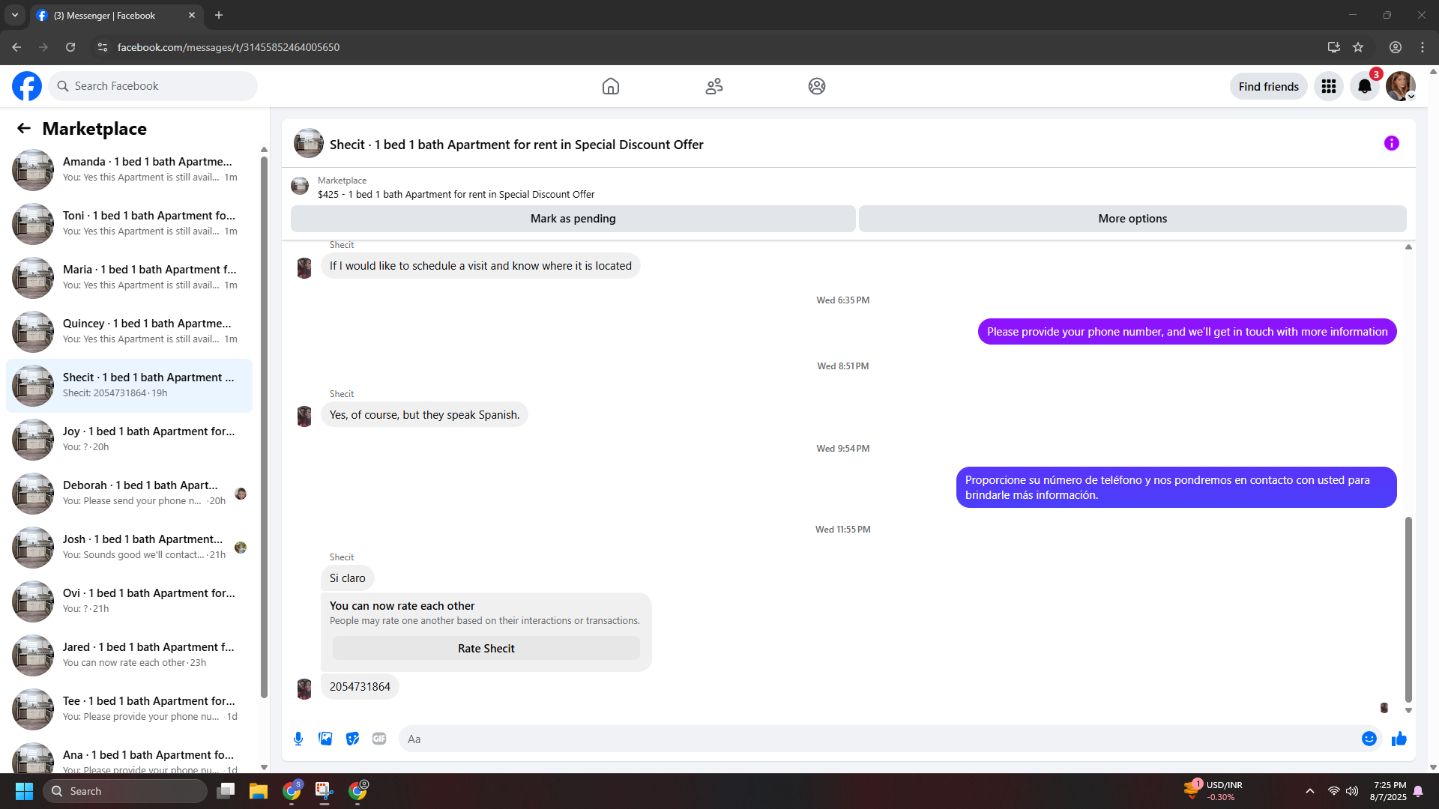Click the voice clip microphone icon
The height and width of the screenshot is (809, 1439).
tap(298, 739)
